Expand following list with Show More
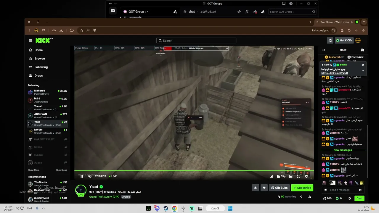The height and width of the screenshot is (213, 379). [x=33, y=170]
